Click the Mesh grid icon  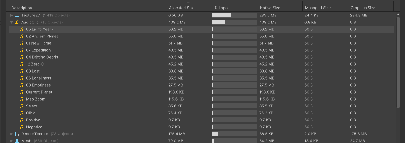[x=17, y=141]
